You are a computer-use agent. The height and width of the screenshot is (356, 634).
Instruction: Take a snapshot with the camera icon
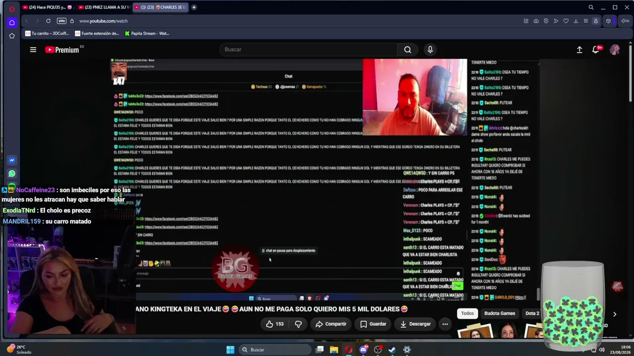click(536, 21)
